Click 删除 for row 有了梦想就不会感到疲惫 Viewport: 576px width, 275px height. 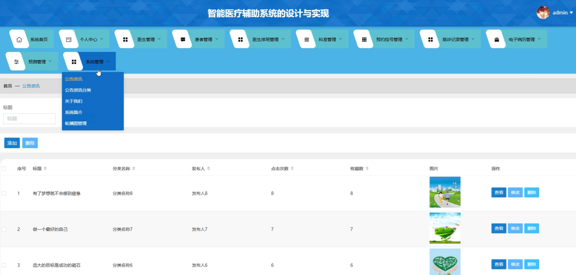click(x=532, y=193)
